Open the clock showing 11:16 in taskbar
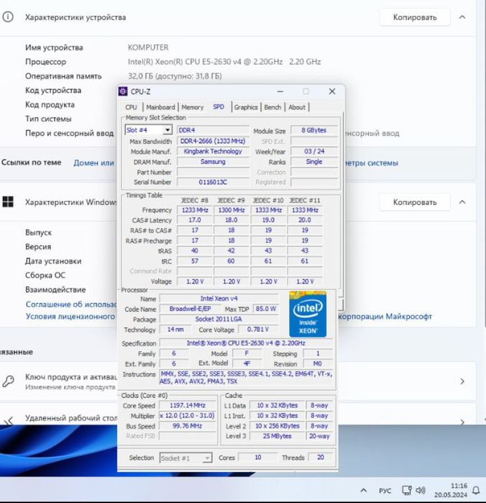 pyautogui.click(x=451, y=491)
